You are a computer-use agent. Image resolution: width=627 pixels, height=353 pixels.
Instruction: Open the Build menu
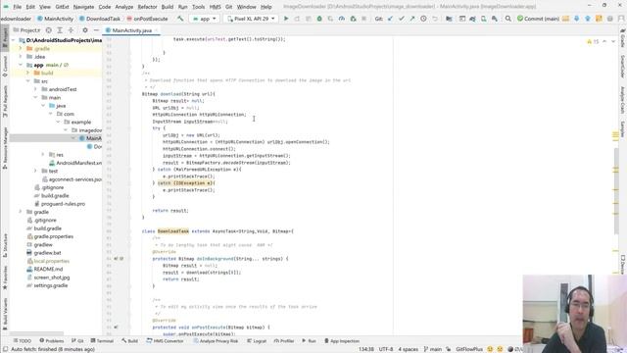(168, 7)
